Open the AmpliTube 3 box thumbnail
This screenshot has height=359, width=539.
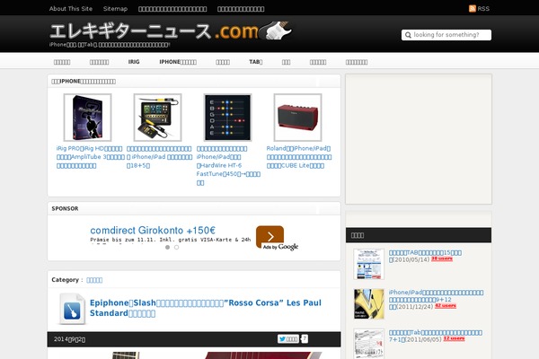pos(88,118)
